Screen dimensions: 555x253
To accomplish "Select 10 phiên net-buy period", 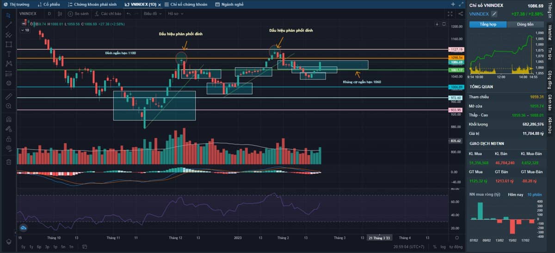I will 534,195.
